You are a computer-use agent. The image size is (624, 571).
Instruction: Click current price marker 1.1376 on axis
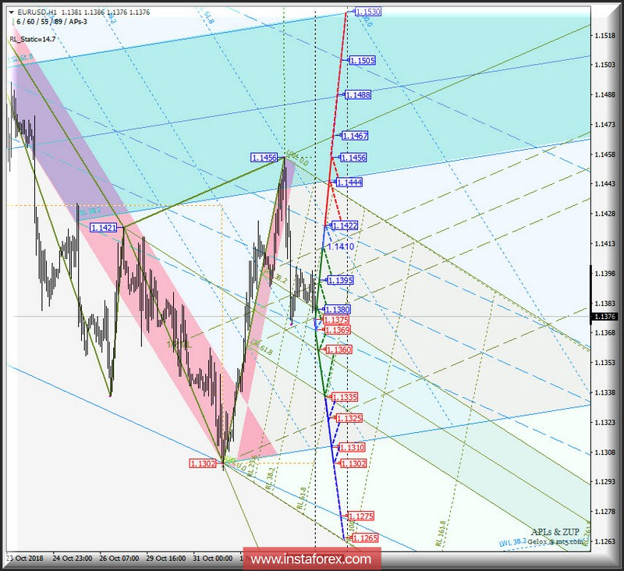(605, 316)
